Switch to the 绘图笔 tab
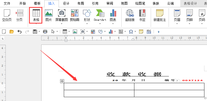 (140, 3)
